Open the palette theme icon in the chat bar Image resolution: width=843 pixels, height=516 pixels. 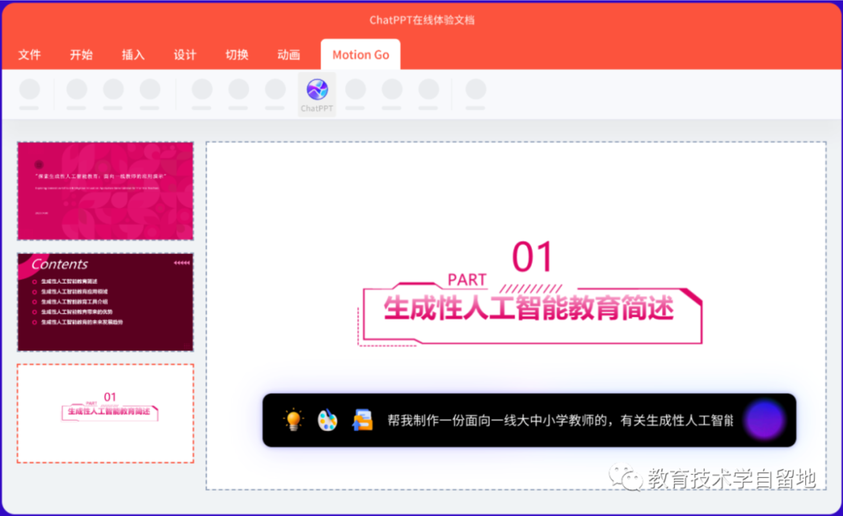(x=327, y=420)
